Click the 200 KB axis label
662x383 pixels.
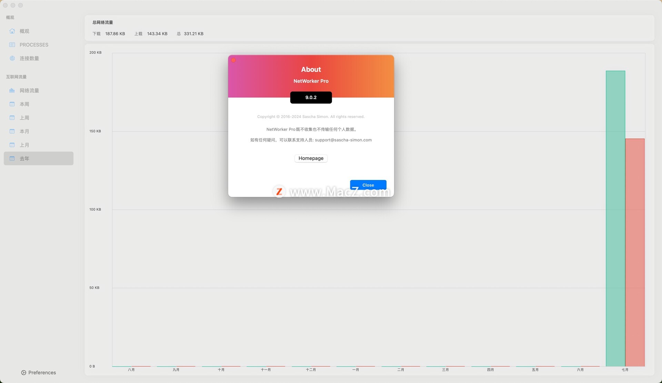coord(96,53)
